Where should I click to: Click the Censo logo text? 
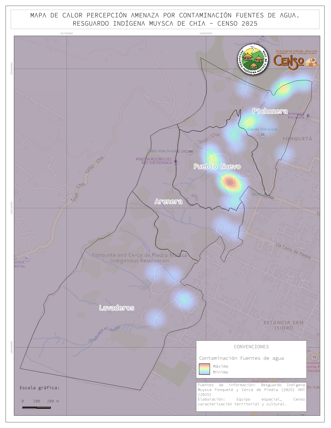coord(288,61)
